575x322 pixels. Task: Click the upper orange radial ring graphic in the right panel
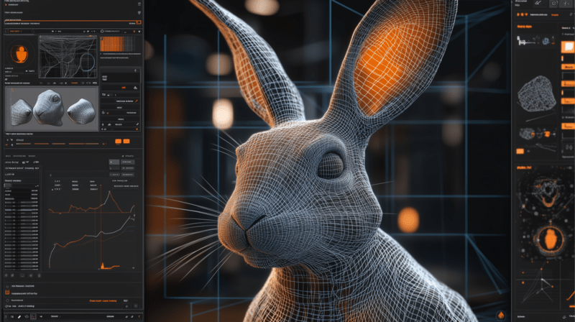coord(548,192)
